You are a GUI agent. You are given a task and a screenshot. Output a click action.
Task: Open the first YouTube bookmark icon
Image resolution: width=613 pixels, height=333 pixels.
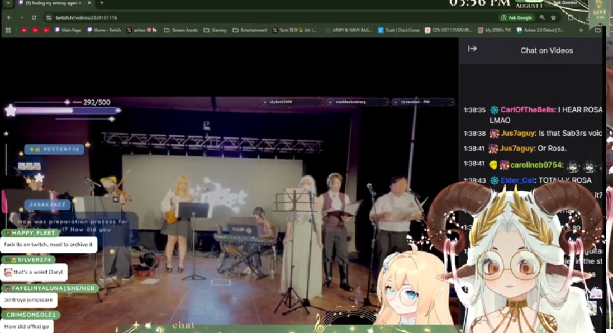tap(24, 30)
